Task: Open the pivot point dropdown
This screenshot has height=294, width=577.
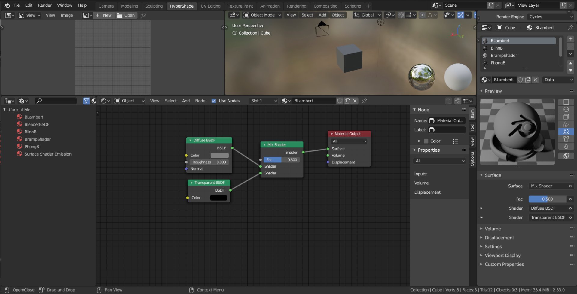Action: point(390,15)
